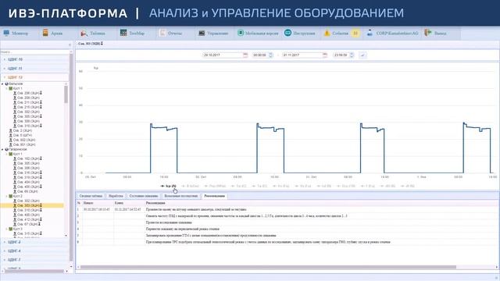Expand the ЦДНГ-10 accordion section
This screenshot has height=281, width=500.
[34, 59]
